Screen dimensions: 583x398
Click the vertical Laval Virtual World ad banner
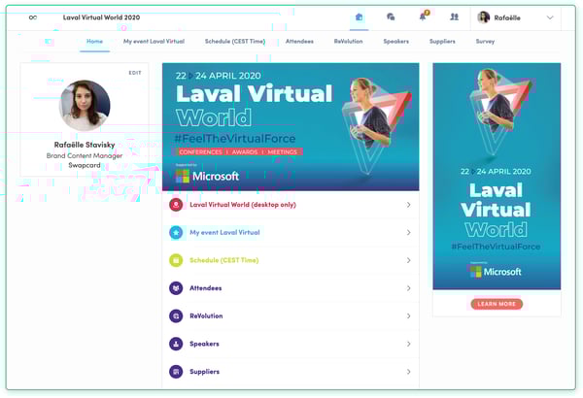[x=497, y=176]
